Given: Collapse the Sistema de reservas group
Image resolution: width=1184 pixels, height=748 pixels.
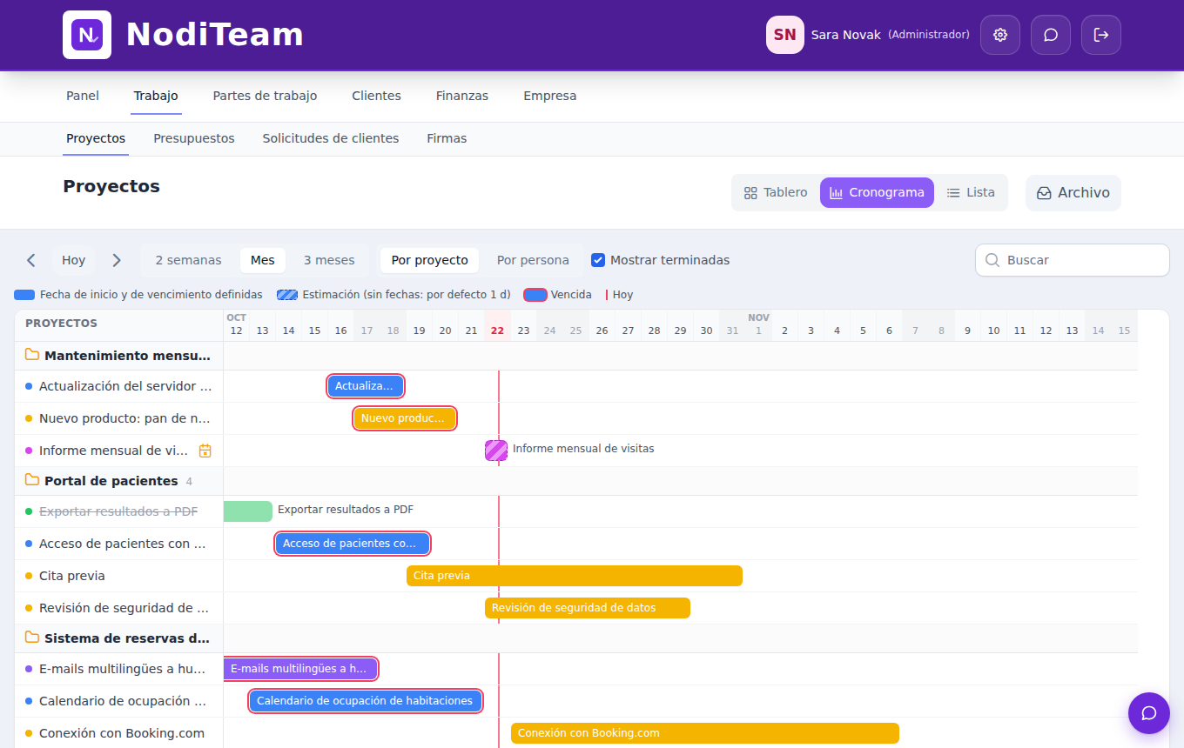Looking at the screenshot, I should pyautogui.click(x=118, y=638).
